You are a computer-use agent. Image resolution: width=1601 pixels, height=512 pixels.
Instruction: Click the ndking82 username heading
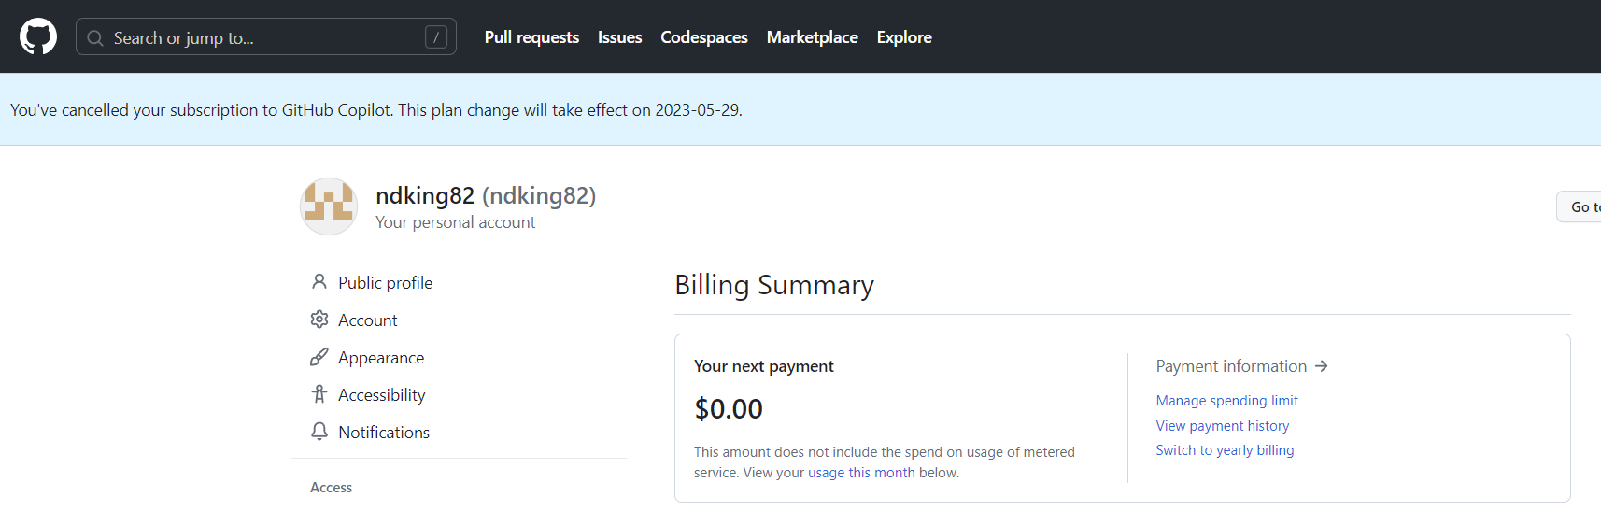486,195
